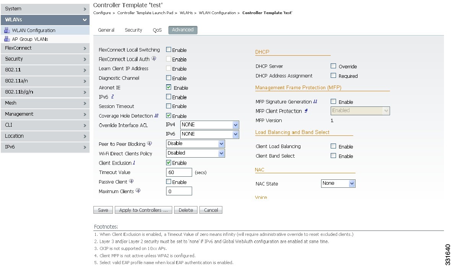Check the DHCP Server Override box

pos(333,66)
